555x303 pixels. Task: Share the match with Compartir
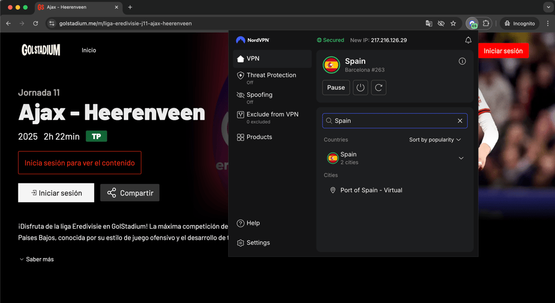point(130,193)
